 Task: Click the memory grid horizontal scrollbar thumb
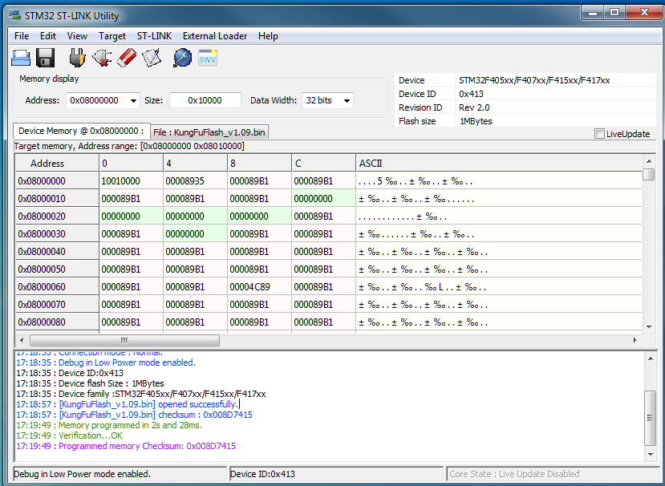click(x=124, y=340)
